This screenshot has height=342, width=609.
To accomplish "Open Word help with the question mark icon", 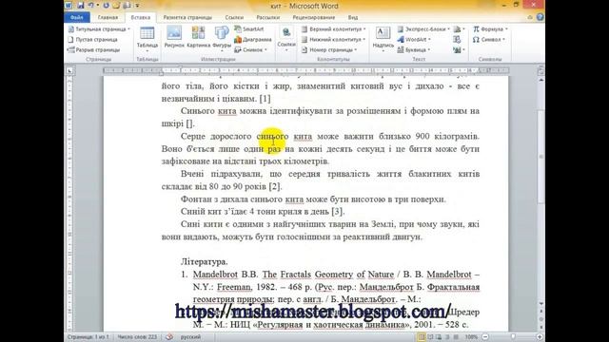I will point(540,17).
